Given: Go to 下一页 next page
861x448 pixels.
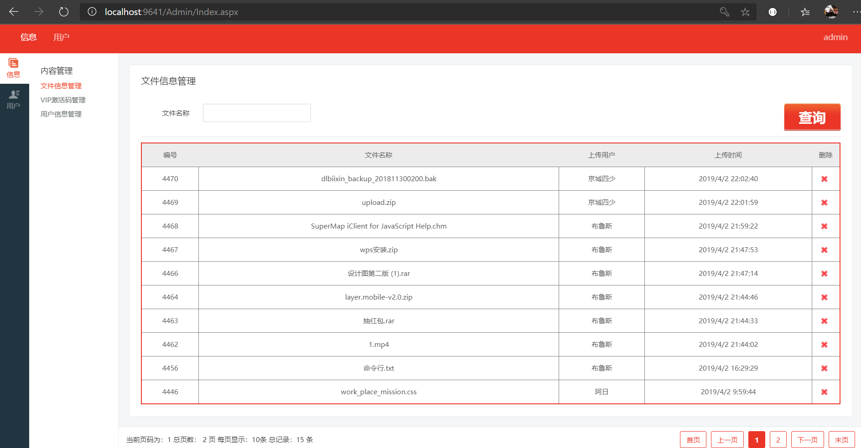Looking at the screenshot, I should click(x=808, y=440).
